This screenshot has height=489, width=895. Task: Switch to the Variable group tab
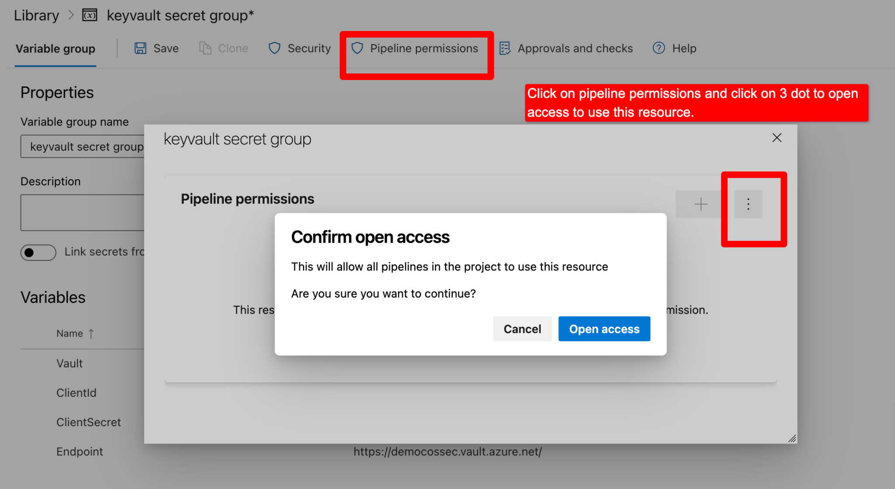(55, 49)
